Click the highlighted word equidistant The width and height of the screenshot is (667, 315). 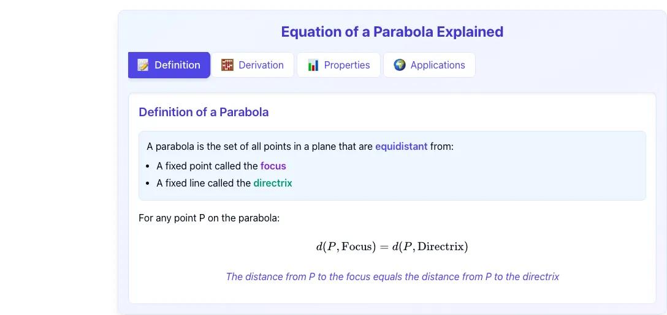point(401,147)
